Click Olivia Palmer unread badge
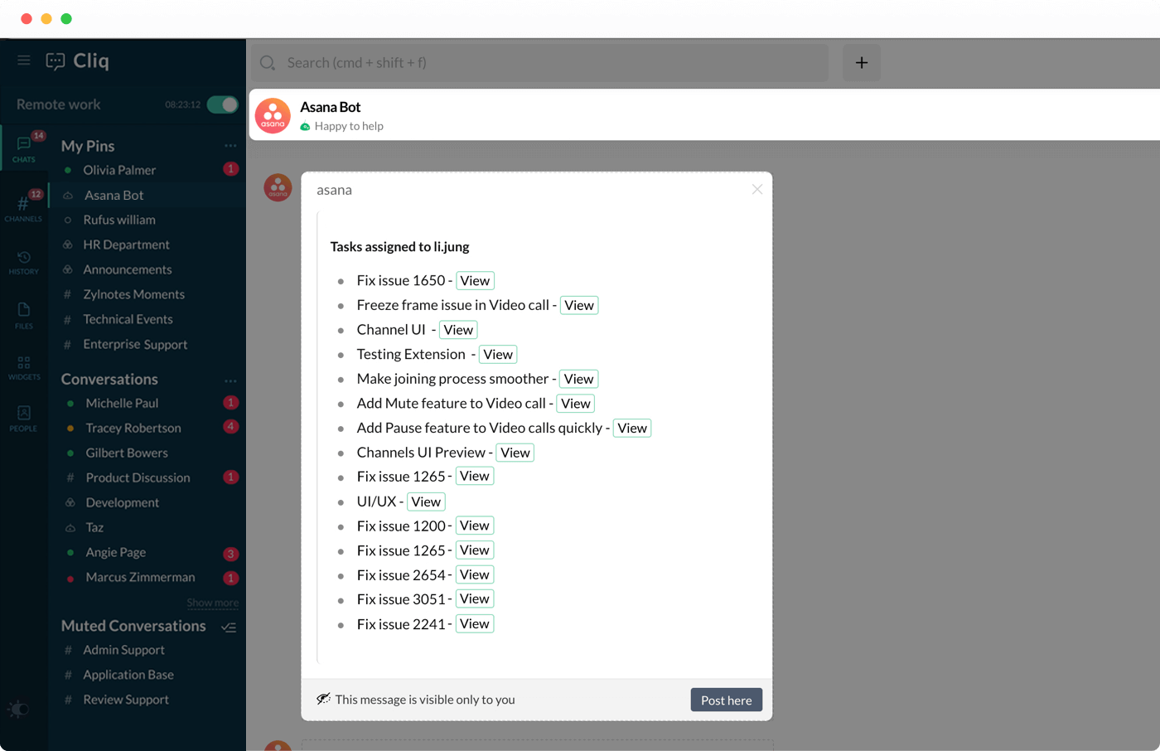The width and height of the screenshot is (1160, 751). click(x=231, y=169)
